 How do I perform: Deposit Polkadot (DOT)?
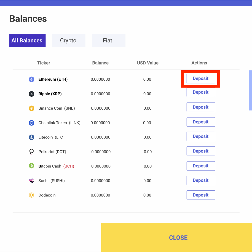(201, 151)
